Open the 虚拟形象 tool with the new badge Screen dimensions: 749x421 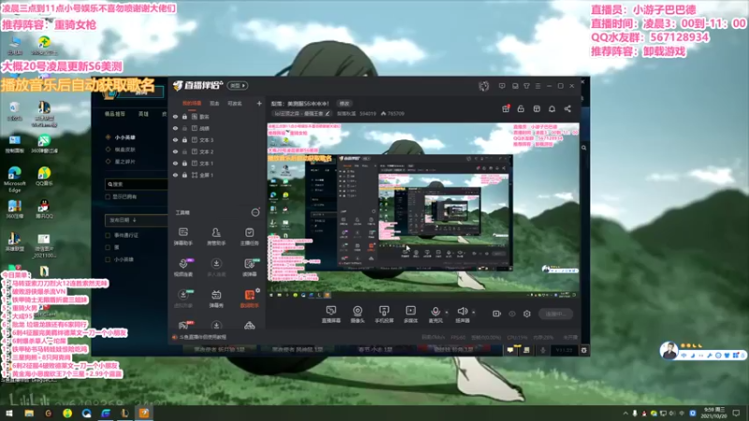coord(183,298)
